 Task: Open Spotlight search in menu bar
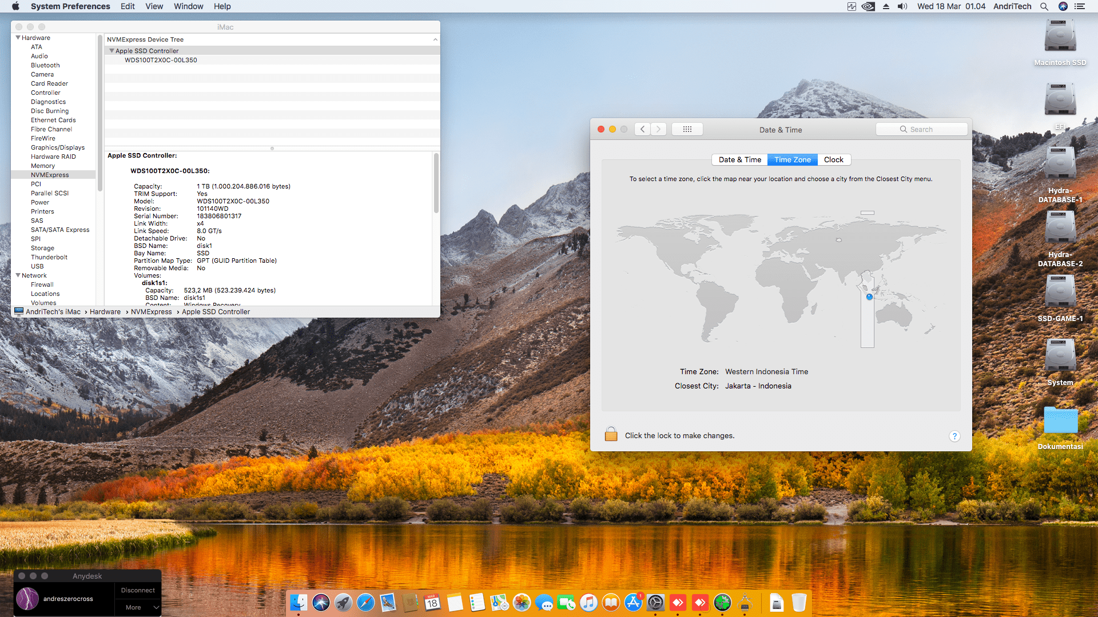click(x=1044, y=6)
